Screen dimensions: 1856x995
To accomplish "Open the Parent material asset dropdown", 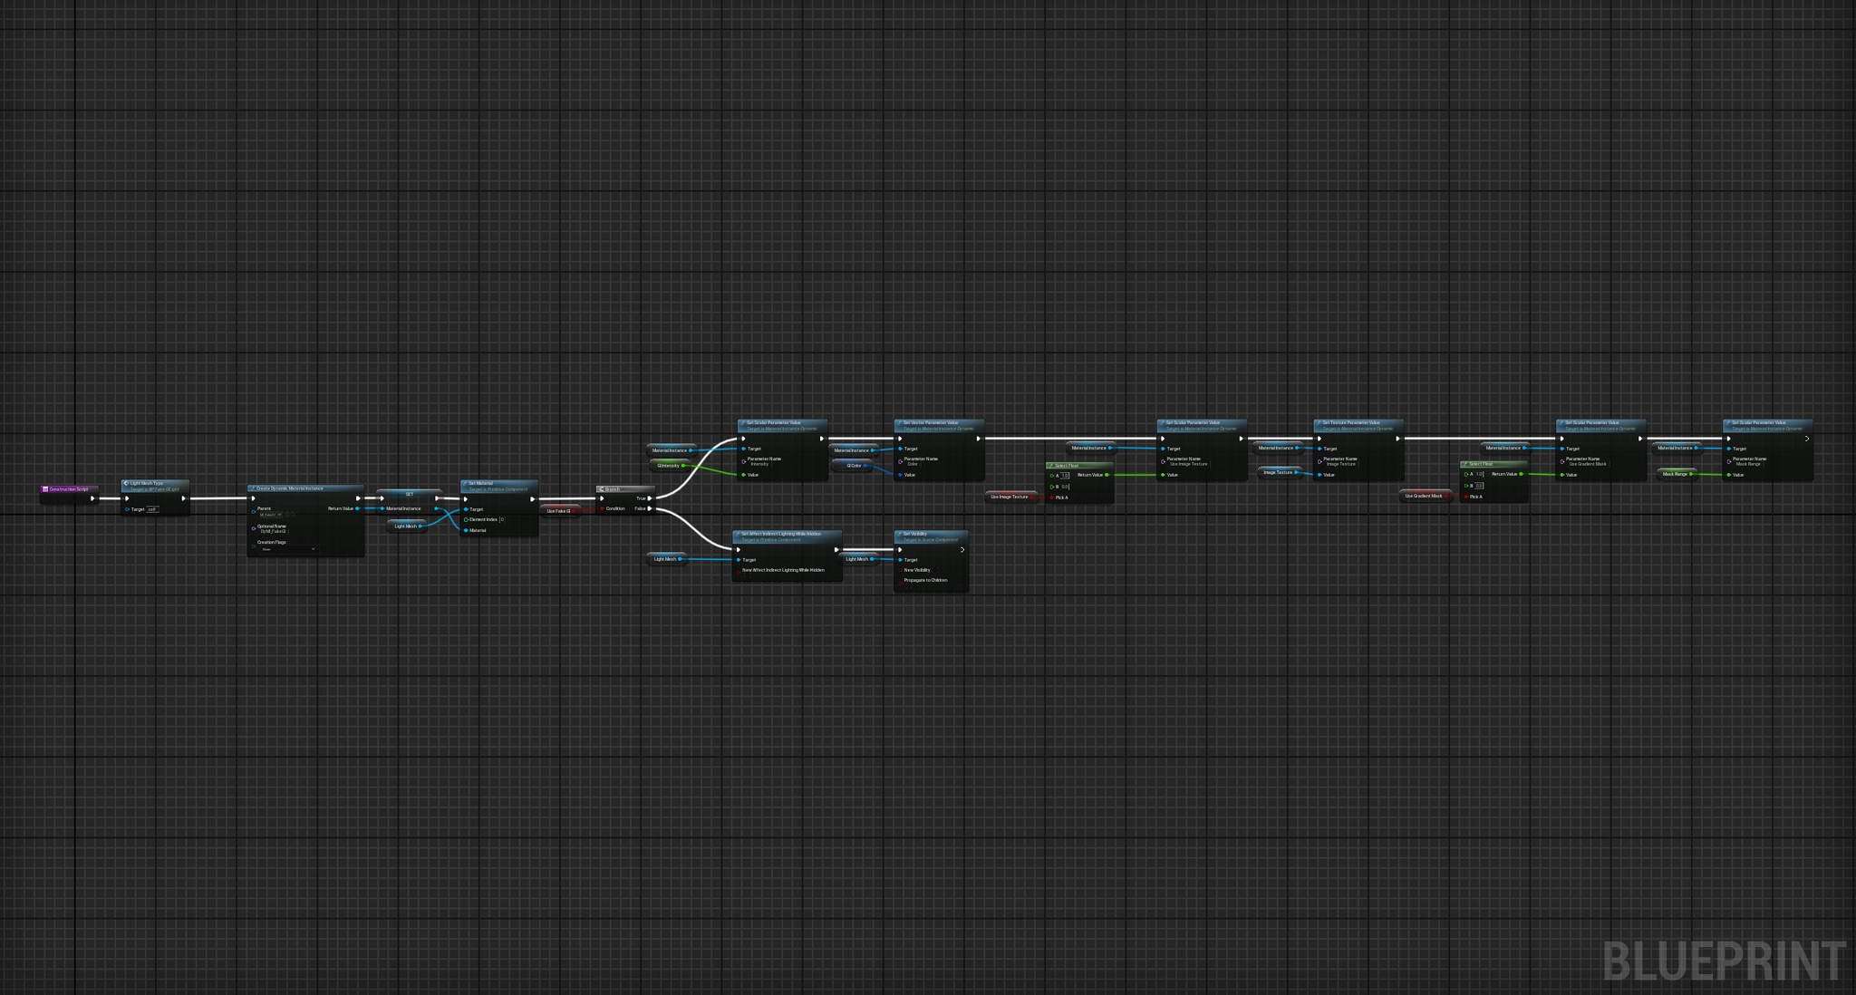I will 273,515.
